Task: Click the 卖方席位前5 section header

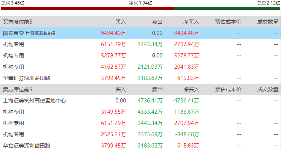Action: point(18,89)
